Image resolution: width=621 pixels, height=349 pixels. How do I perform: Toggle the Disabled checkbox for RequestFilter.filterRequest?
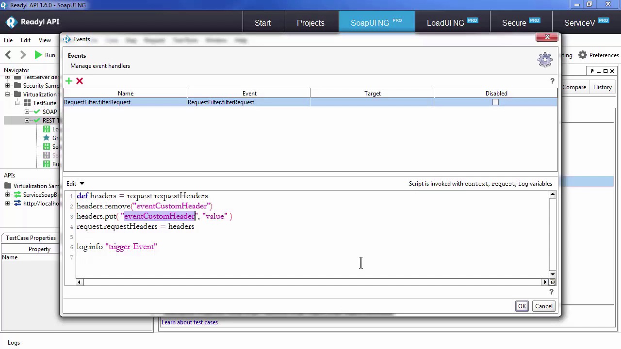click(x=495, y=102)
